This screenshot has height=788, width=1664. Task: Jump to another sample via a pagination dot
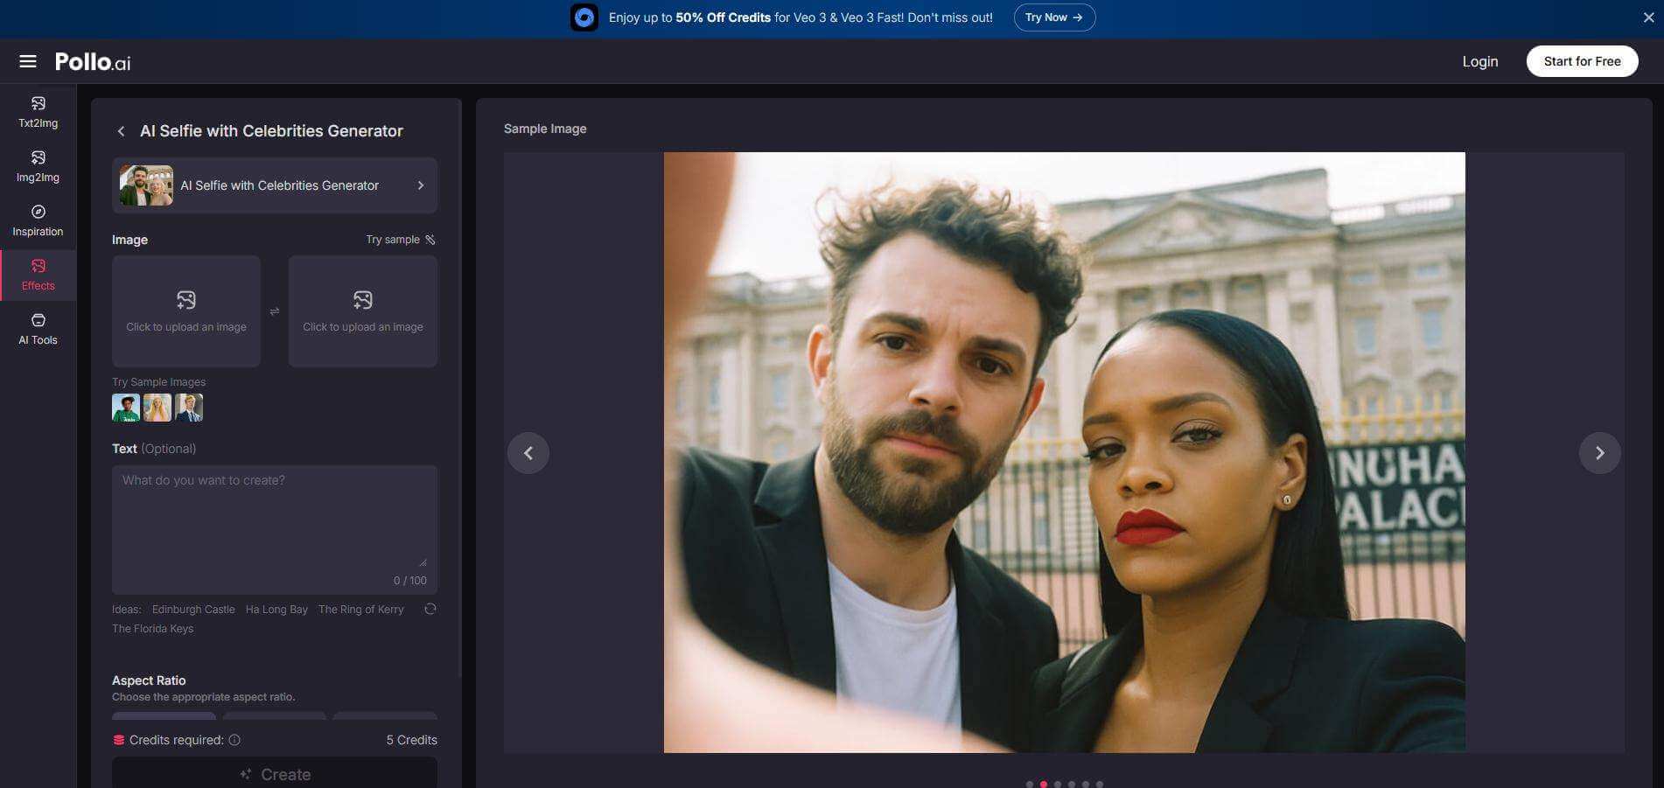coord(1071,785)
